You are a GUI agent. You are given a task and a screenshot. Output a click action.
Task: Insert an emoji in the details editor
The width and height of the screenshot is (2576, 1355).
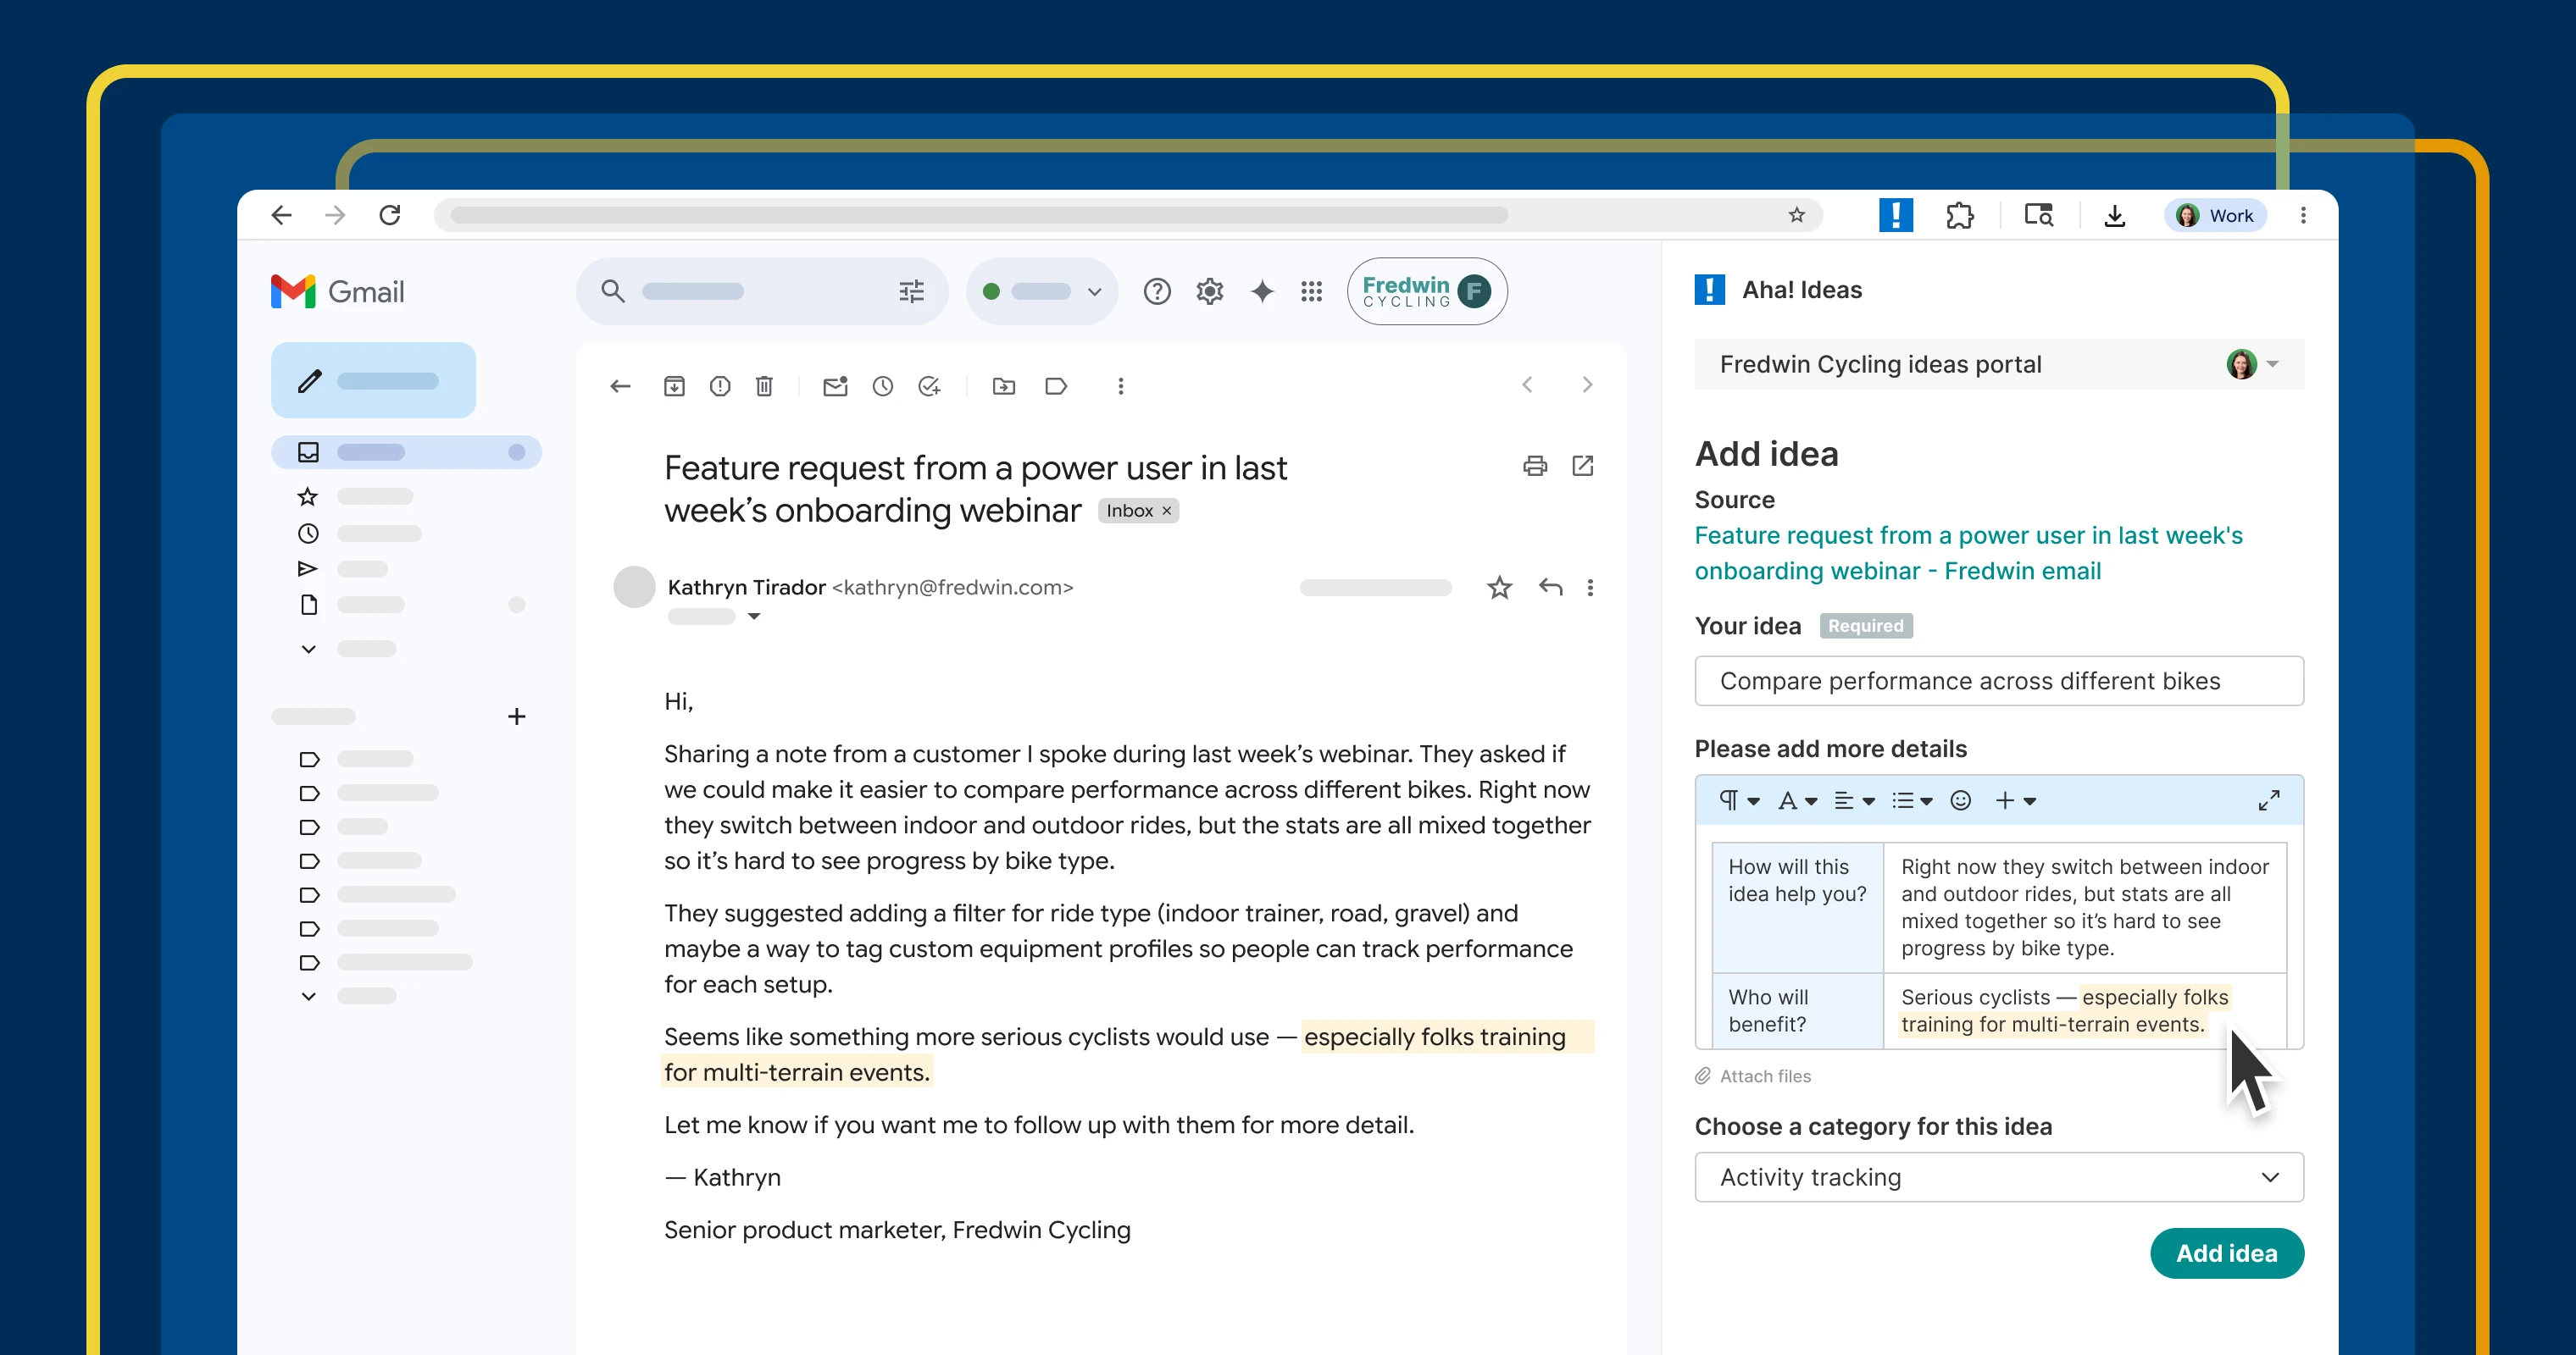click(x=1959, y=800)
